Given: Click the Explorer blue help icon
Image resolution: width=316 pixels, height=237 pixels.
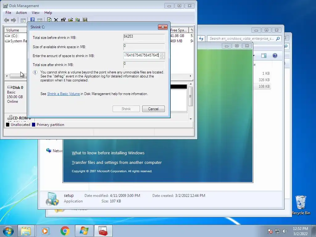Looking at the screenshot, I should (x=275, y=56).
